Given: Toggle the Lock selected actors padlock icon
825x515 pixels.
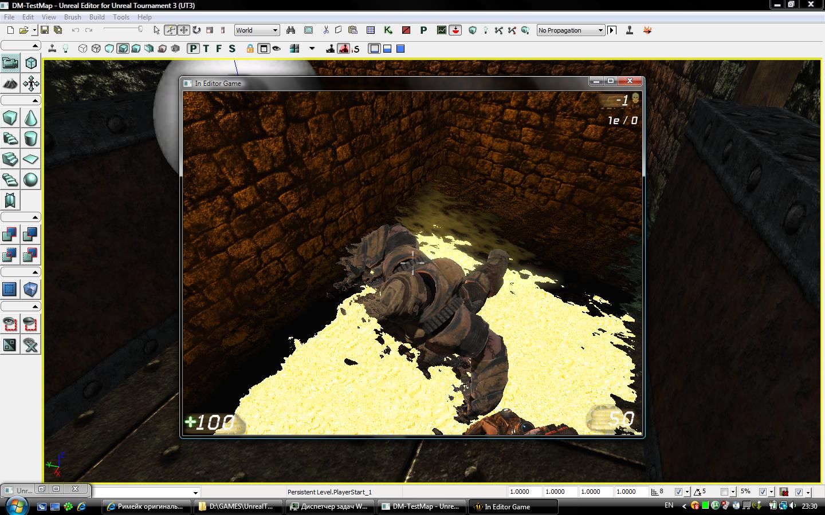Looking at the screenshot, I should (x=250, y=49).
